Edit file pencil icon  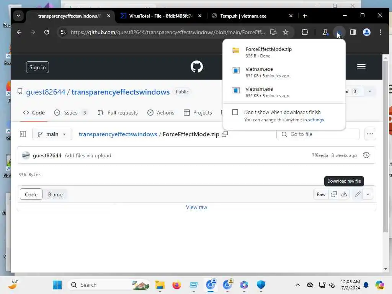(358, 194)
